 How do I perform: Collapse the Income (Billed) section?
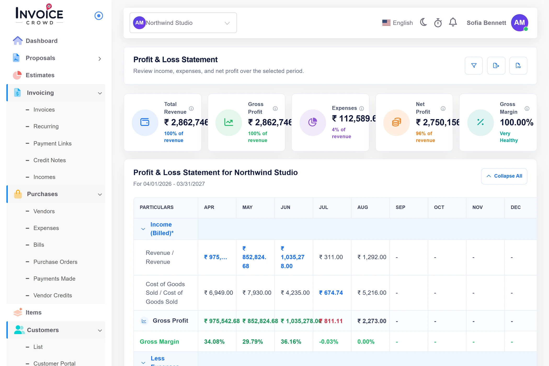pos(143,229)
